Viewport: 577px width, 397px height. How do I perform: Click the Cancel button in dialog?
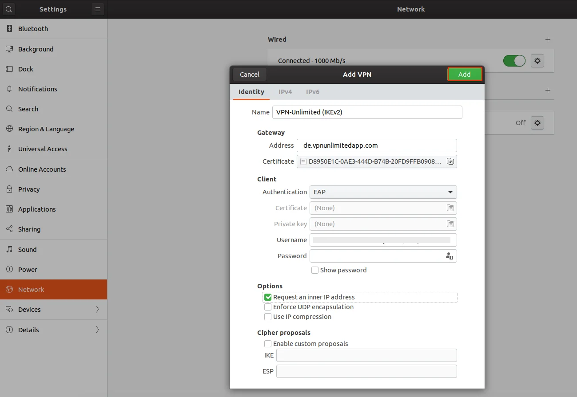(250, 75)
